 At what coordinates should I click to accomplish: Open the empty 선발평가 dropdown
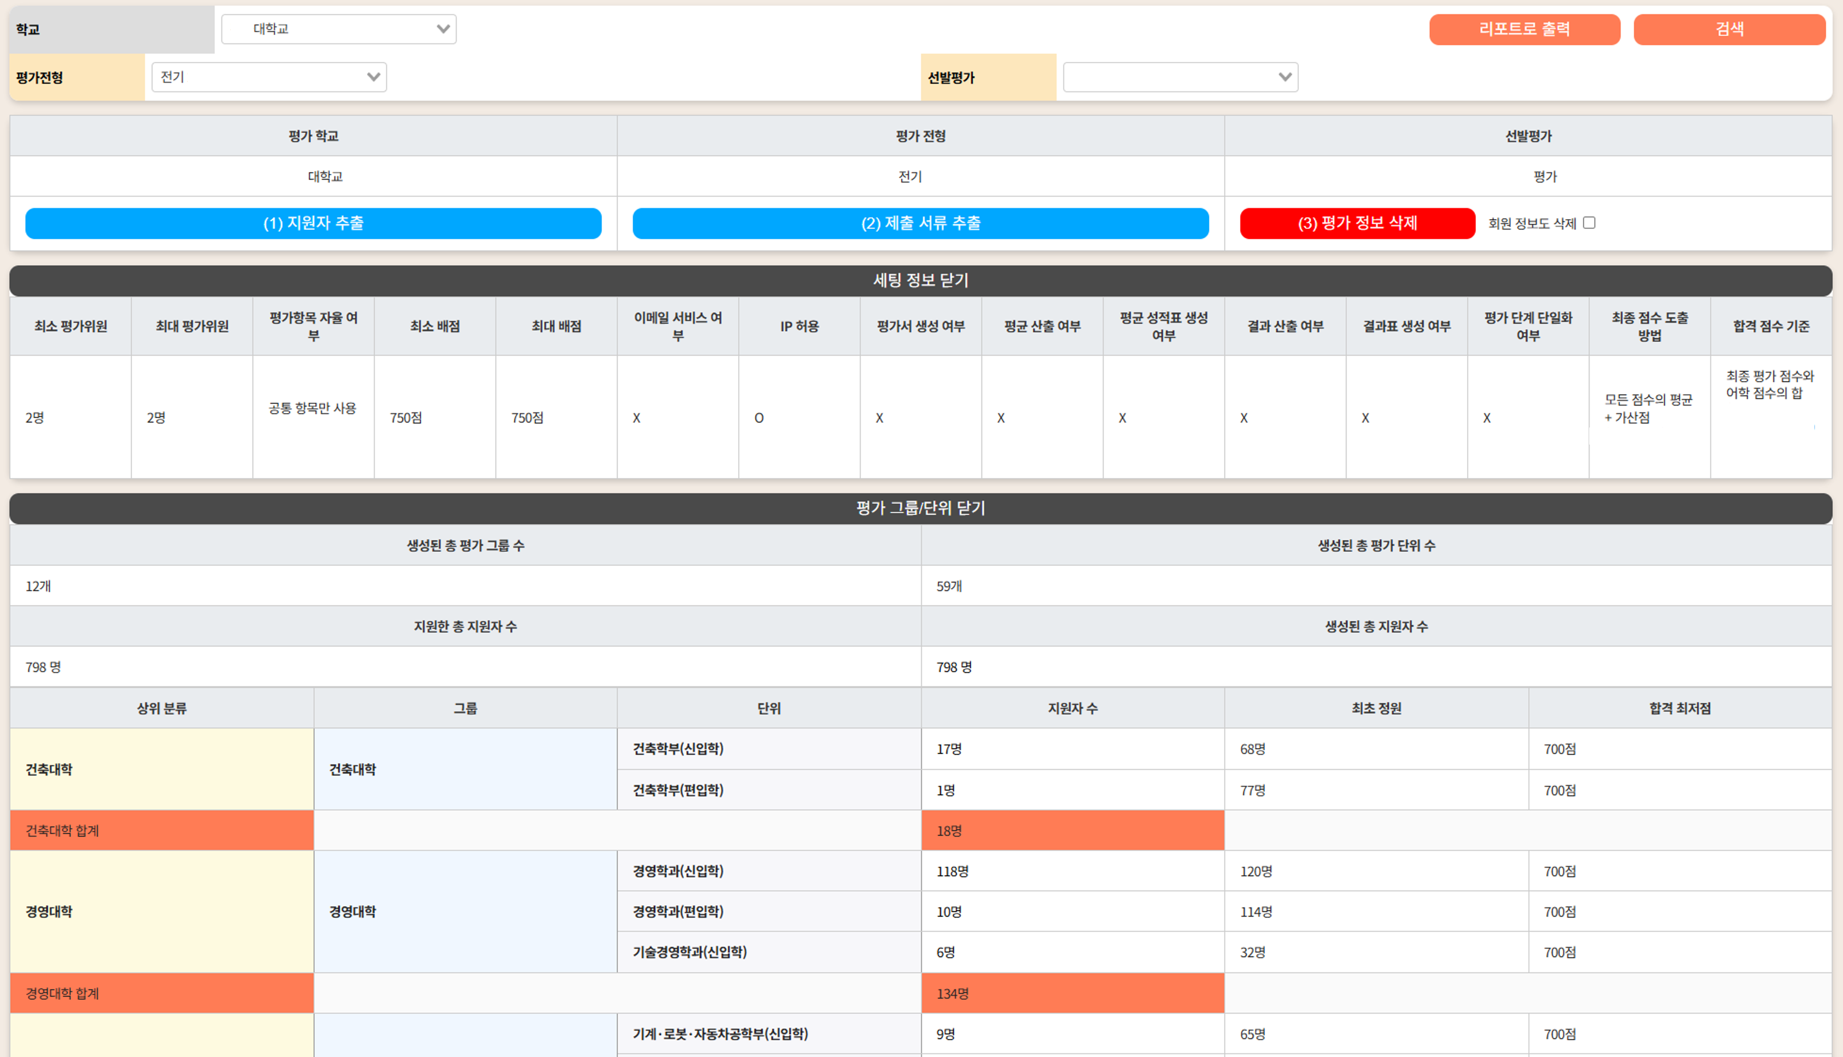pyautogui.click(x=1180, y=77)
